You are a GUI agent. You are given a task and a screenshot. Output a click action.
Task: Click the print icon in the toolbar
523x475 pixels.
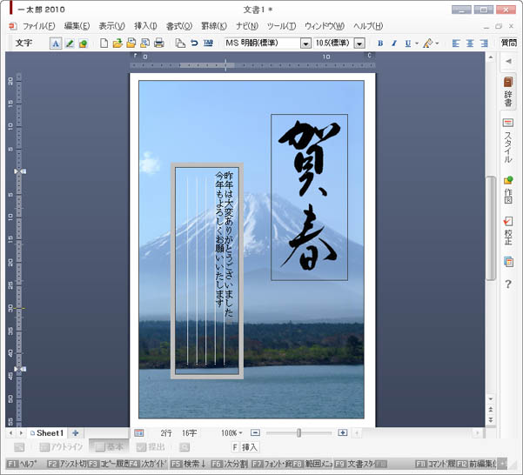(x=159, y=43)
